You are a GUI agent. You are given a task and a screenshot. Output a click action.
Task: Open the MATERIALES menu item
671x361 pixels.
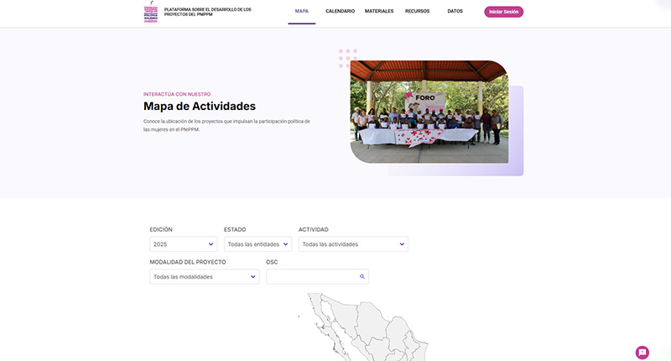(x=379, y=12)
